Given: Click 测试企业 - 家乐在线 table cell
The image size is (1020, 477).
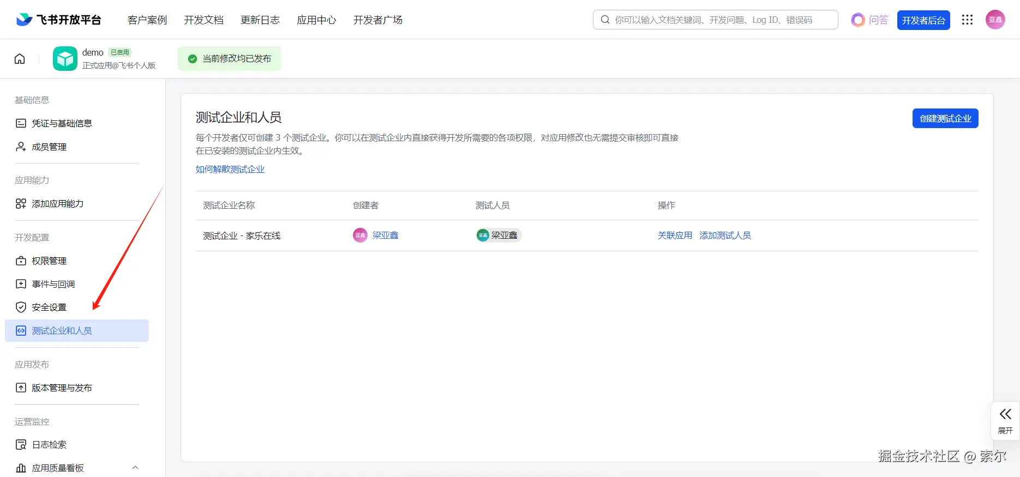Looking at the screenshot, I should (242, 236).
